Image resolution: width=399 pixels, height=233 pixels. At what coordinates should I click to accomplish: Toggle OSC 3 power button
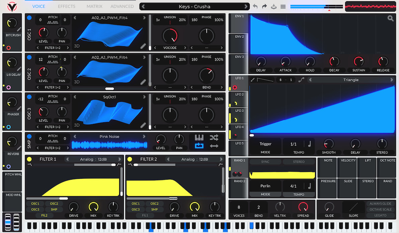point(29,97)
